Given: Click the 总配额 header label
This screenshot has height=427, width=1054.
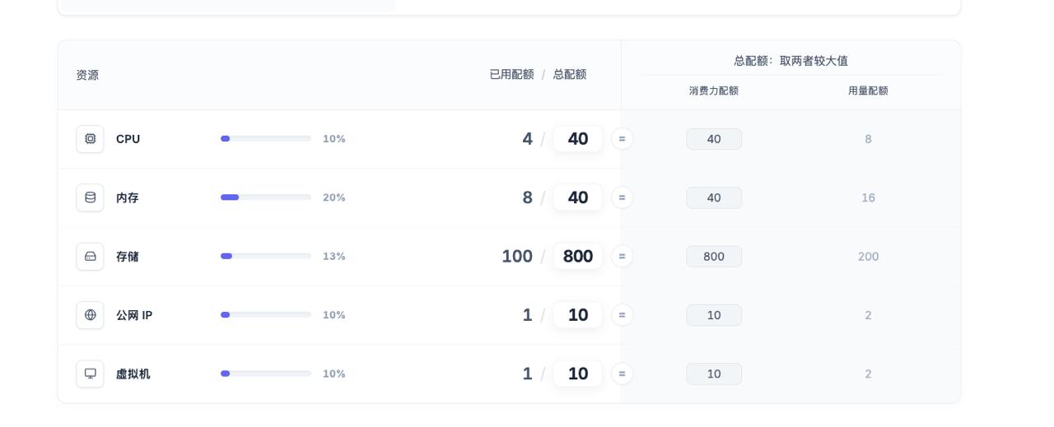Looking at the screenshot, I should (x=570, y=74).
